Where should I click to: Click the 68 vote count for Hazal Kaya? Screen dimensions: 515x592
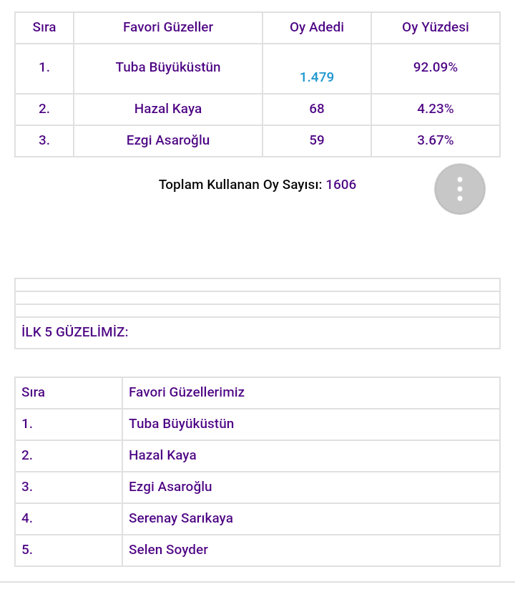(317, 109)
